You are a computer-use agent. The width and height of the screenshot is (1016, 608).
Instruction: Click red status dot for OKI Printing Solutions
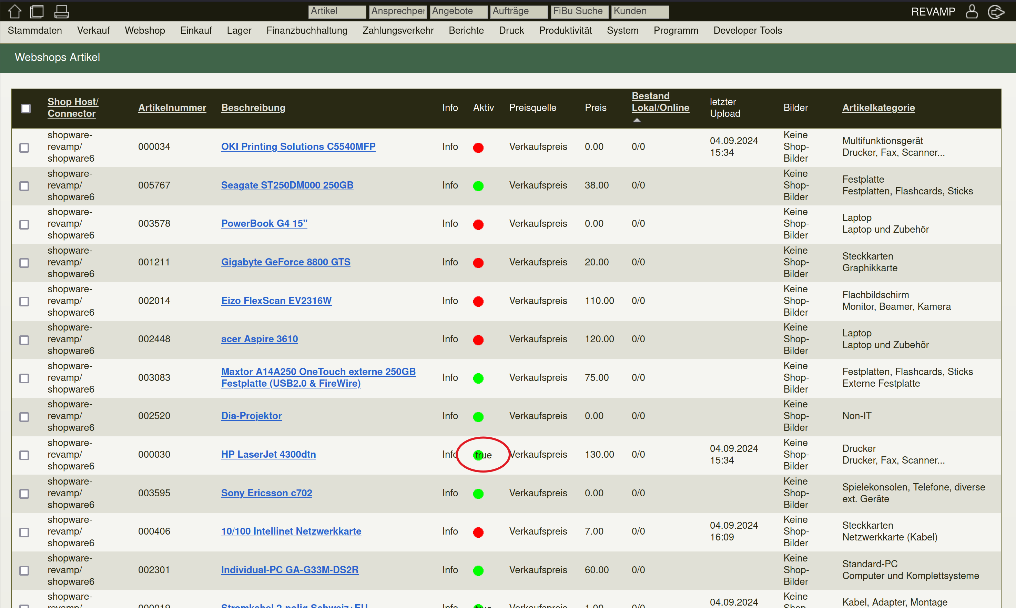click(478, 148)
